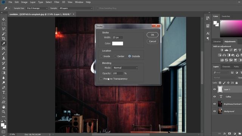The width and height of the screenshot is (242, 136).
Task: Select the Clone Stamp tool
Action: pyautogui.click(x=3, y=58)
